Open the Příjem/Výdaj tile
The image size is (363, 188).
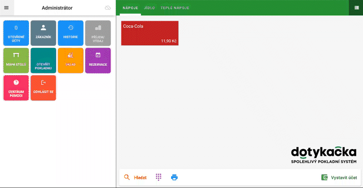98,33
